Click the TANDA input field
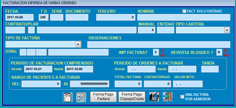The width and height of the screenshot is (236, 108). coord(210,69)
